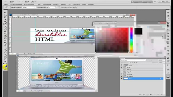The image size is (173, 97).
Task: Add a layer style (fx) button
Action: [x=144, y=95]
